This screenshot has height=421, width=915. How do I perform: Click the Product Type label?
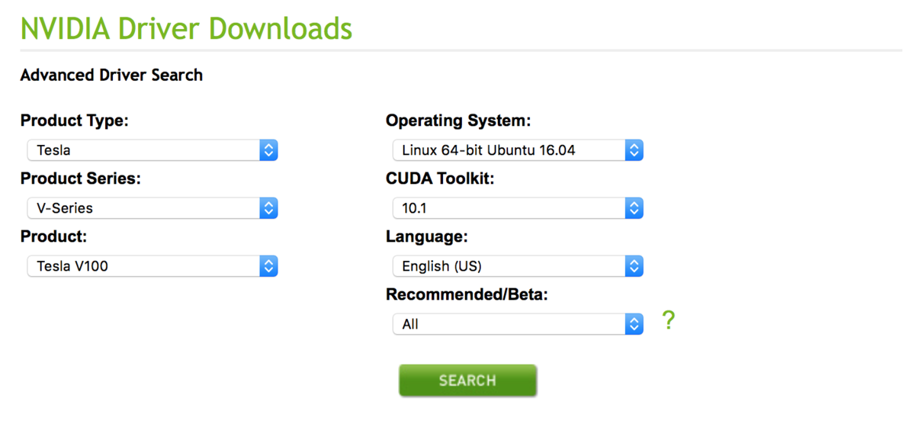pos(75,121)
